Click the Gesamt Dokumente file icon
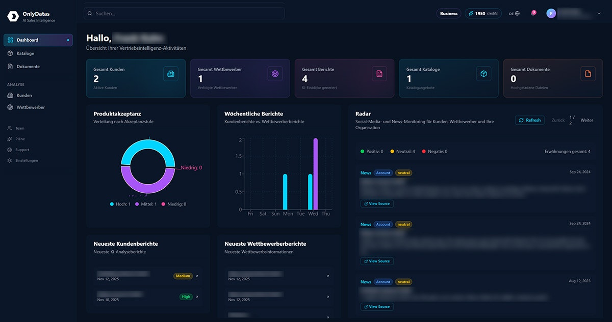 pyautogui.click(x=588, y=74)
